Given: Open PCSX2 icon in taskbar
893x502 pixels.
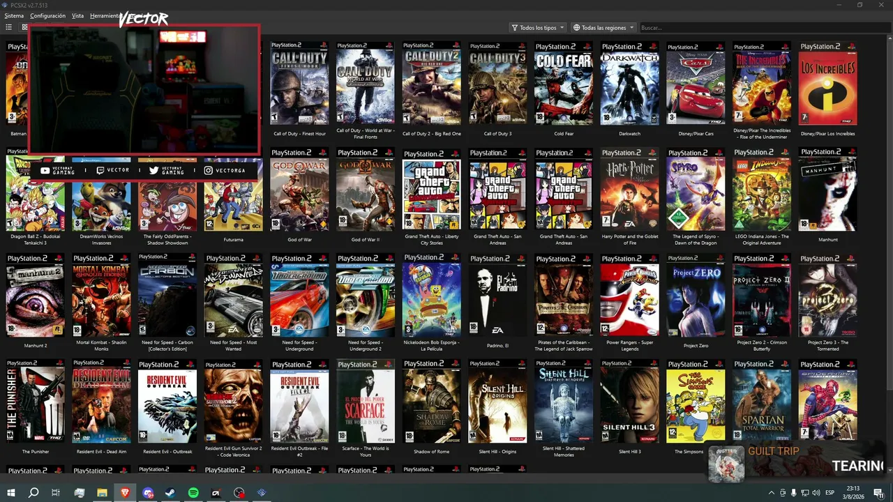Looking at the screenshot, I should point(262,493).
